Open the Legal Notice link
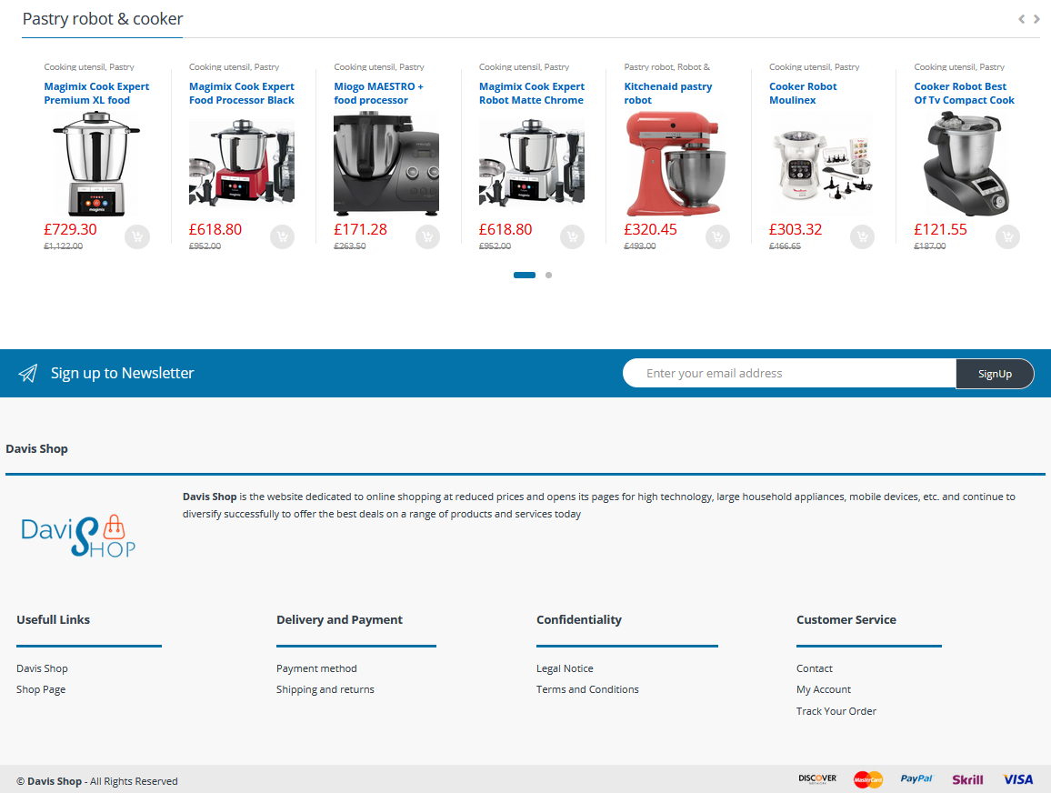Screen dimensions: 1051x793 [565, 668]
